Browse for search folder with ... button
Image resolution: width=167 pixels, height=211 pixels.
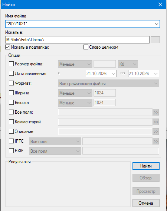tap(155, 40)
